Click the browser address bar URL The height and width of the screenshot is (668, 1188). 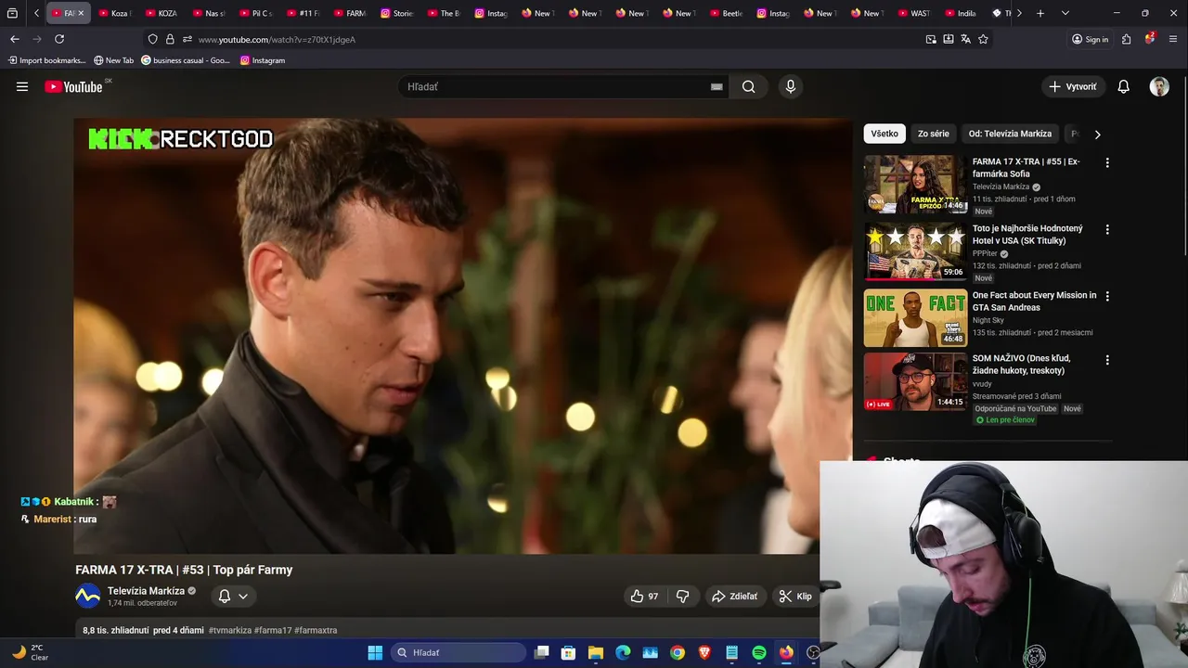pos(277,40)
